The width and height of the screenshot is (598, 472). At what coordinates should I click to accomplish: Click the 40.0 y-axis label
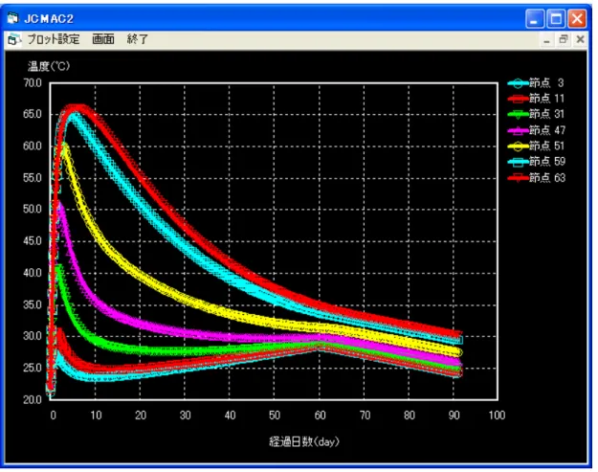click(33, 273)
